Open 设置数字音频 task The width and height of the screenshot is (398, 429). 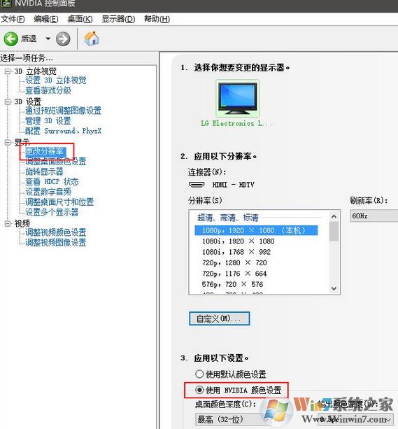point(48,192)
